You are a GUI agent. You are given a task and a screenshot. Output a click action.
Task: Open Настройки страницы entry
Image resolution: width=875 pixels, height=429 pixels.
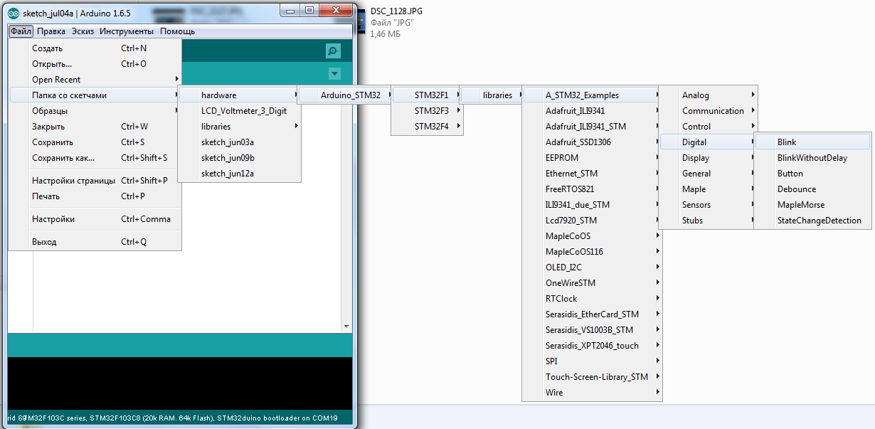95,181
